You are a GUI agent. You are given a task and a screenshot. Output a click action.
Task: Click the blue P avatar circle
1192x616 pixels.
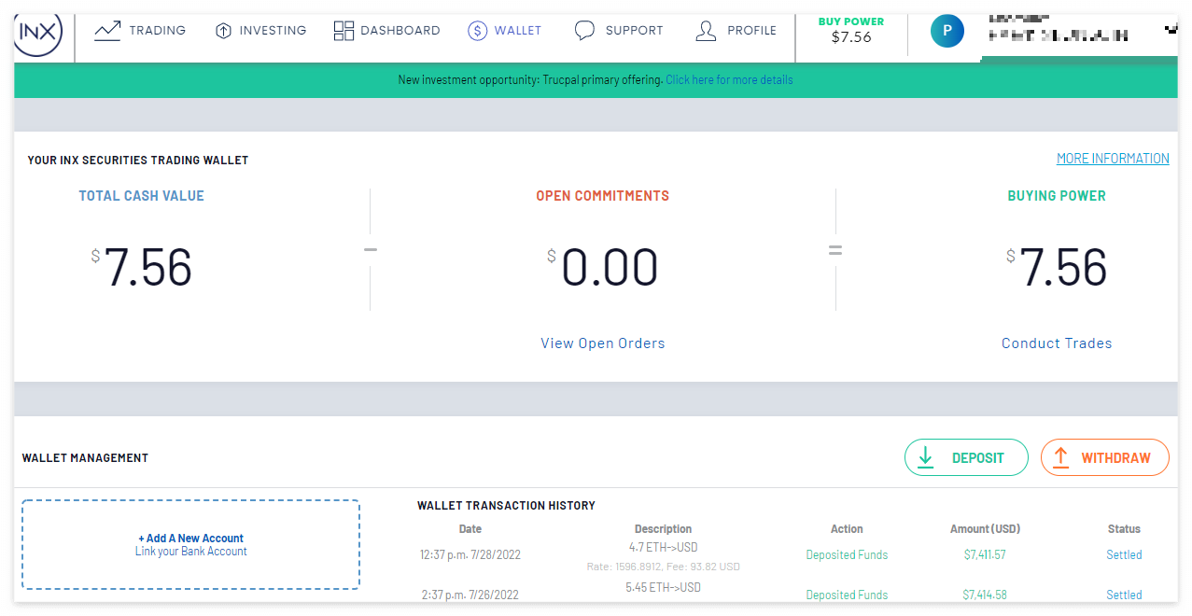click(947, 31)
